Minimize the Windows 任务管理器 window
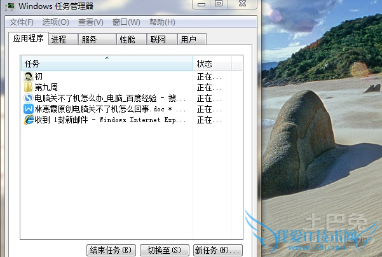The width and height of the screenshot is (382, 257). tap(201, 4)
